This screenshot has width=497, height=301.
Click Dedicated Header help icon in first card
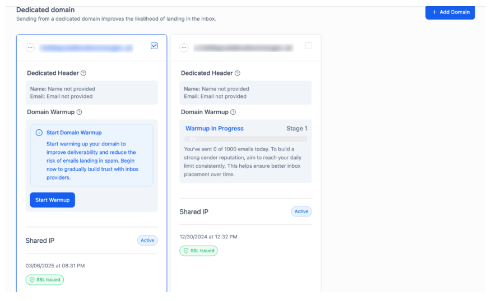tap(83, 73)
